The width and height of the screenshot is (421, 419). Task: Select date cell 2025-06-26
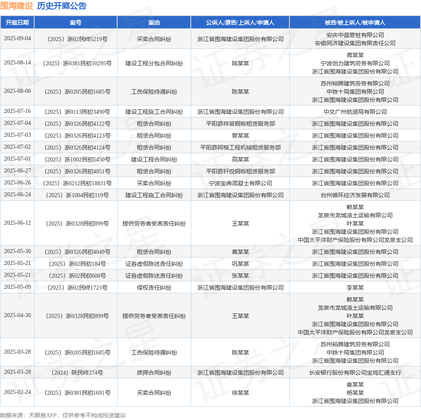click(17, 183)
